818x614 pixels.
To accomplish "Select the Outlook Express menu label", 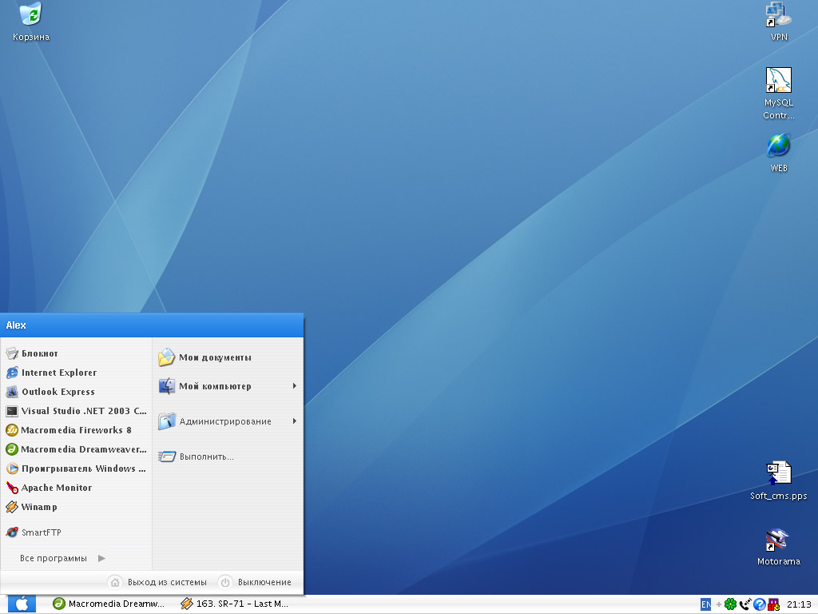I will pyautogui.click(x=58, y=392).
